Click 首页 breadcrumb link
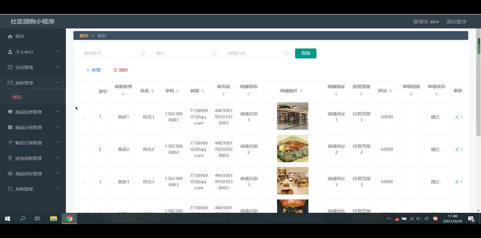Image resolution: width=481 pixels, height=238 pixels. (x=84, y=36)
